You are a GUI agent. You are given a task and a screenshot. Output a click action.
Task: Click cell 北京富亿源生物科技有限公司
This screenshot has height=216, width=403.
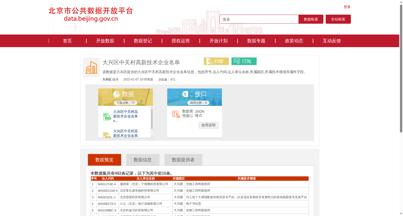[x=146, y=191]
